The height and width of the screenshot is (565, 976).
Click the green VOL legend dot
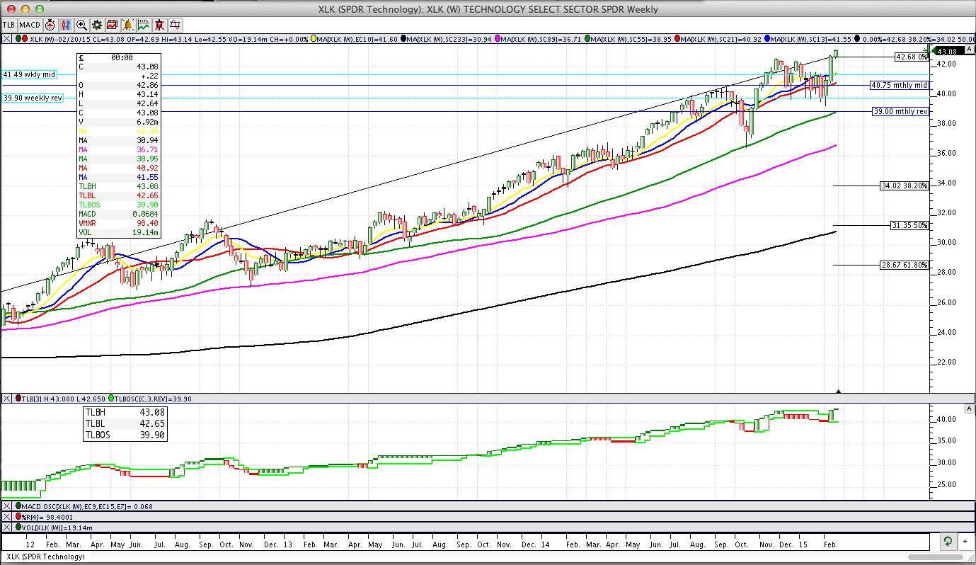coord(18,527)
